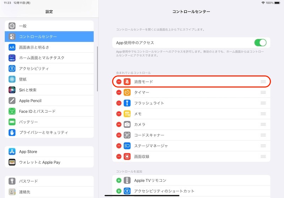
Task: Tap the red minus next to カメラ
Action: (x=119, y=124)
